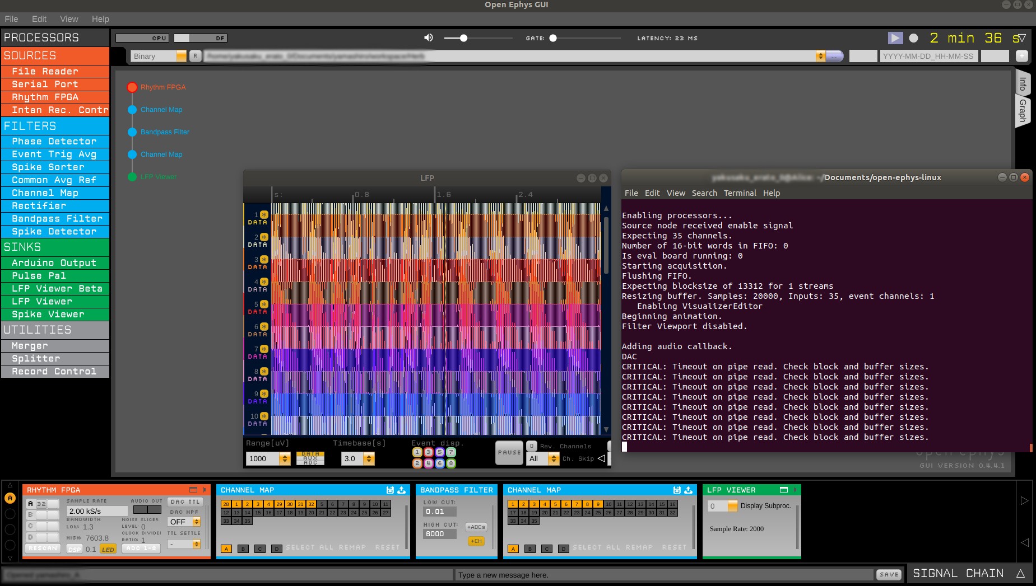Open the Binary record format dropdown
This screenshot has height=586, width=1036.
point(159,56)
